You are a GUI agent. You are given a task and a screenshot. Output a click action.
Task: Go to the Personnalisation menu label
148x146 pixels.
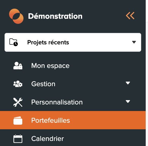pos(57,102)
